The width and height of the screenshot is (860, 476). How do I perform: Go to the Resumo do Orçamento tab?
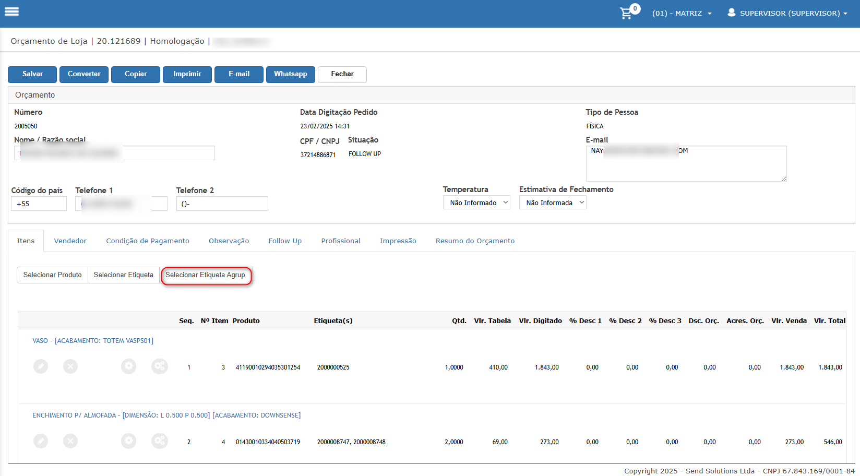click(475, 241)
